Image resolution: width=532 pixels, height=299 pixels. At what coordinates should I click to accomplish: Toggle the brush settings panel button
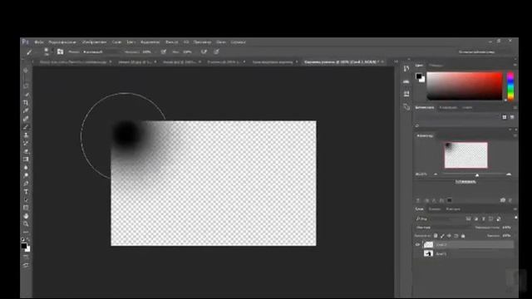coord(60,51)
